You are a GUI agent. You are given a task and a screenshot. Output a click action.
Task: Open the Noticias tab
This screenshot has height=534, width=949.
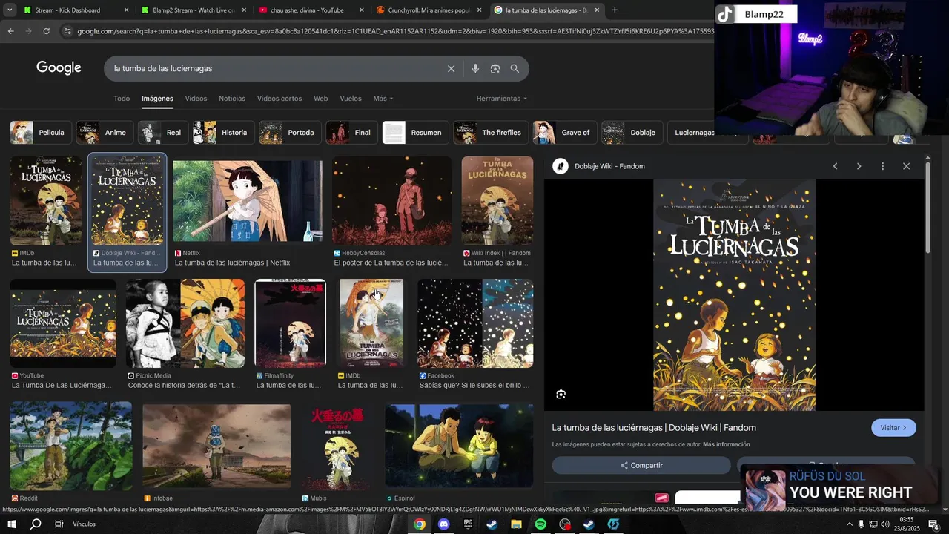pos(232,99)
